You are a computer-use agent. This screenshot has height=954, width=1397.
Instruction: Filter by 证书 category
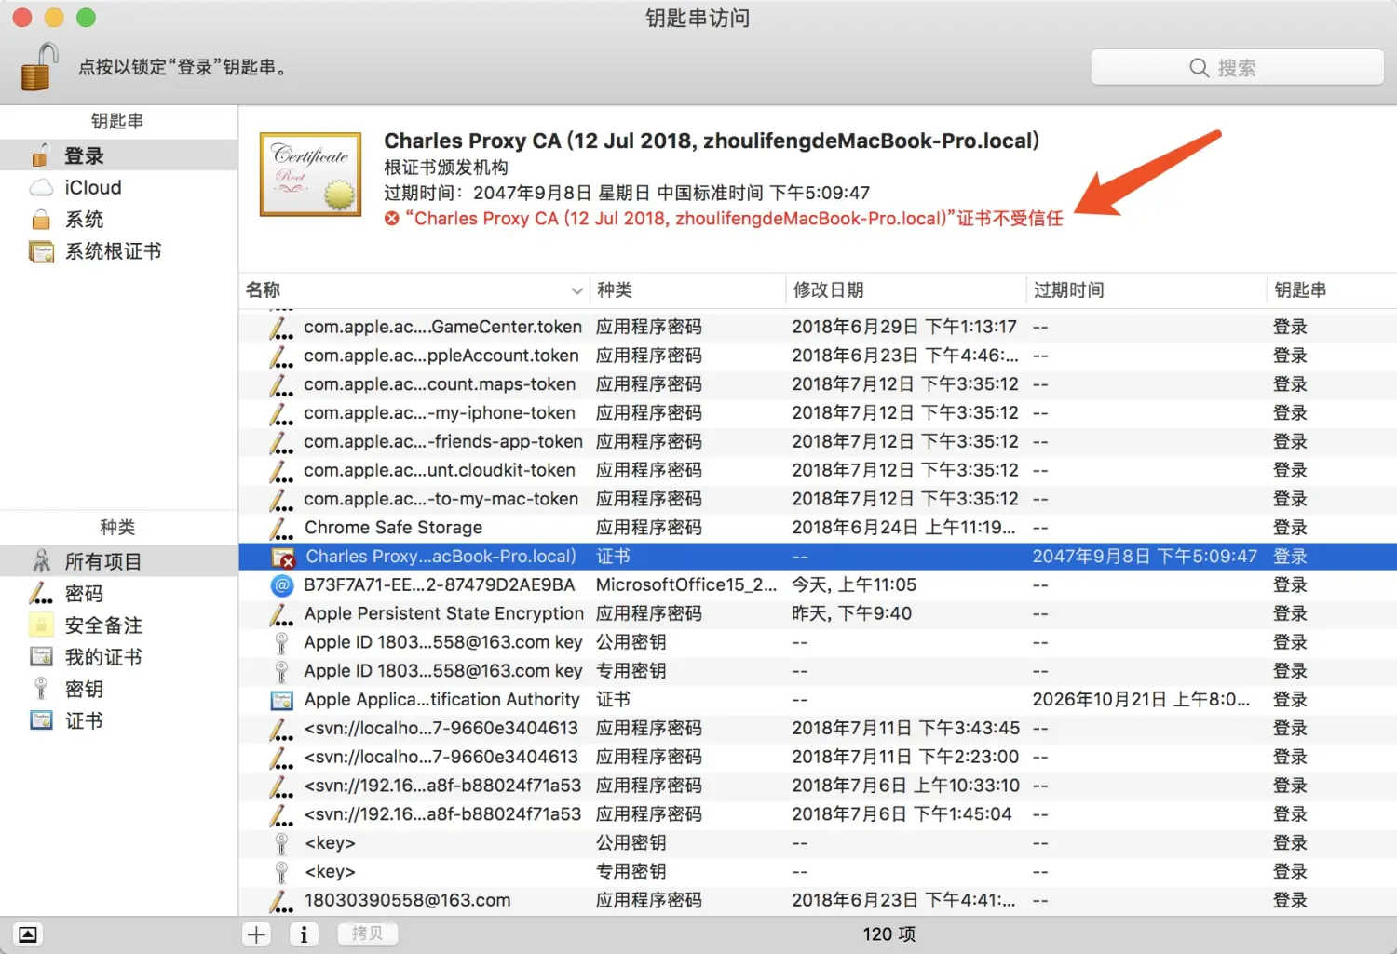click(x=119, y=720)
